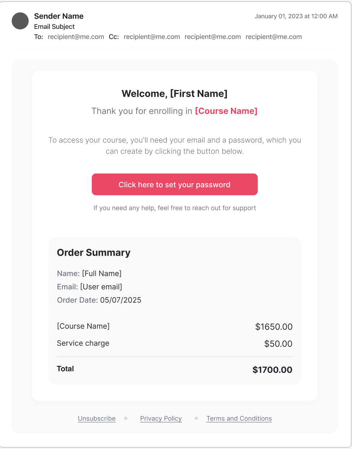Click the sender's gray avatar circle
Viewport: 352px width, 449px height.
[20, 21]
